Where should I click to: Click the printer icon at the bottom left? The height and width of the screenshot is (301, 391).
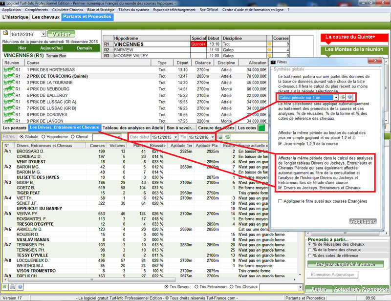[12, 287]
